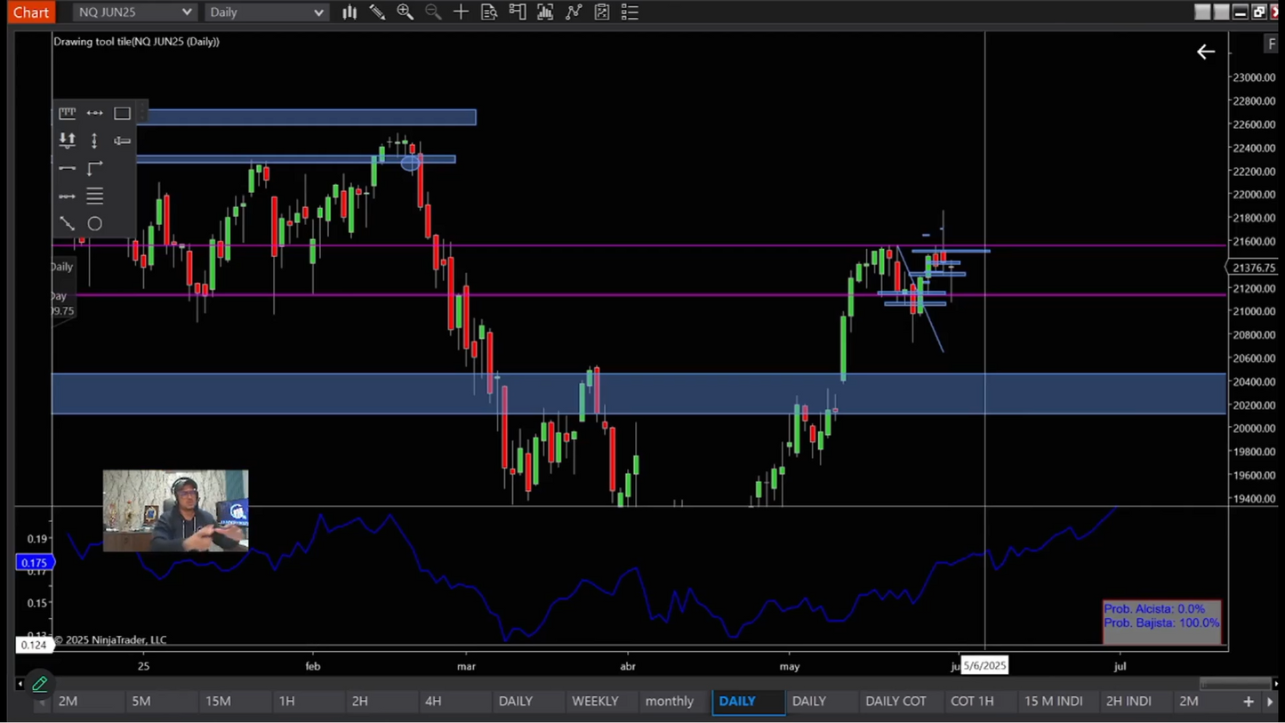Click the white back arrow on chart
The height and width of the screenshot is (723, 1285).
coord(1205,52)
